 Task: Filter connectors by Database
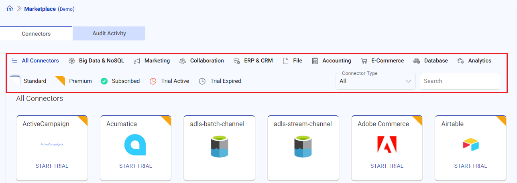(x=436, y=61)
